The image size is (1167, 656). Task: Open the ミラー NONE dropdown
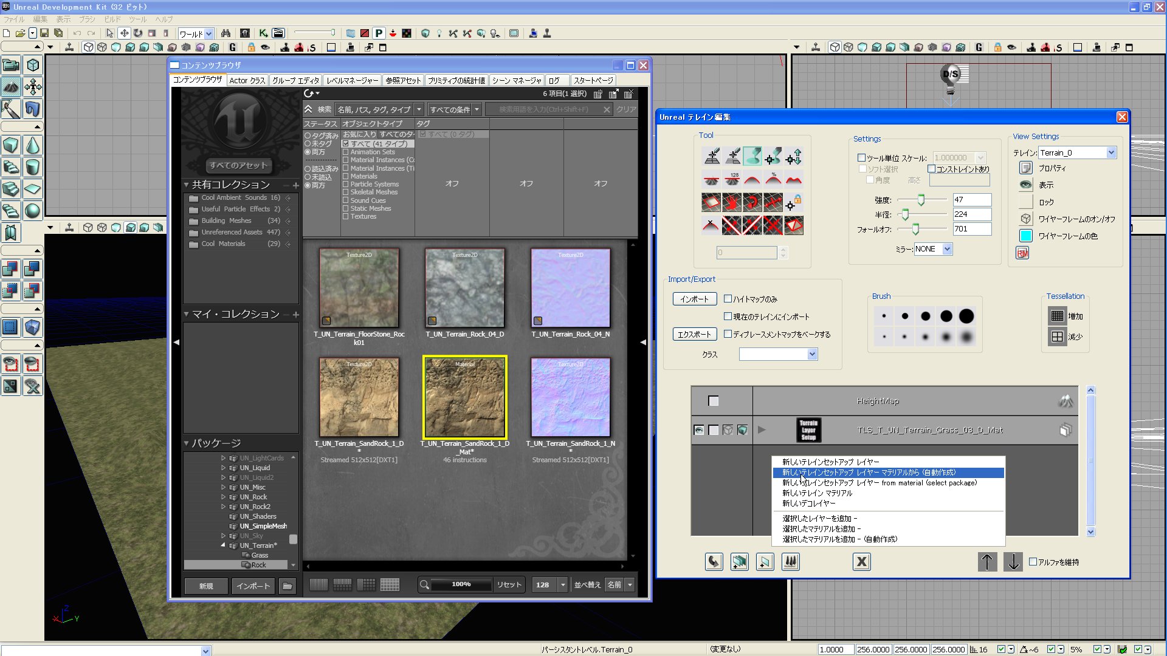click(x=947, y=249)
